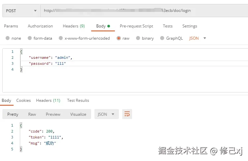Select the none body type radio button
Viewport: 248px width, 161px height.
click(8, 38)
